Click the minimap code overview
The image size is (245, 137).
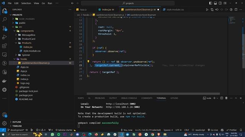pos(232,20)
